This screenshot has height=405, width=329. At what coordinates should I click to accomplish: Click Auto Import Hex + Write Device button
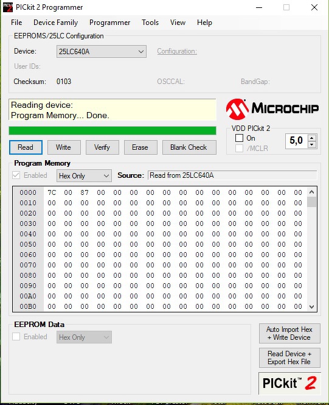coord(289,334)
